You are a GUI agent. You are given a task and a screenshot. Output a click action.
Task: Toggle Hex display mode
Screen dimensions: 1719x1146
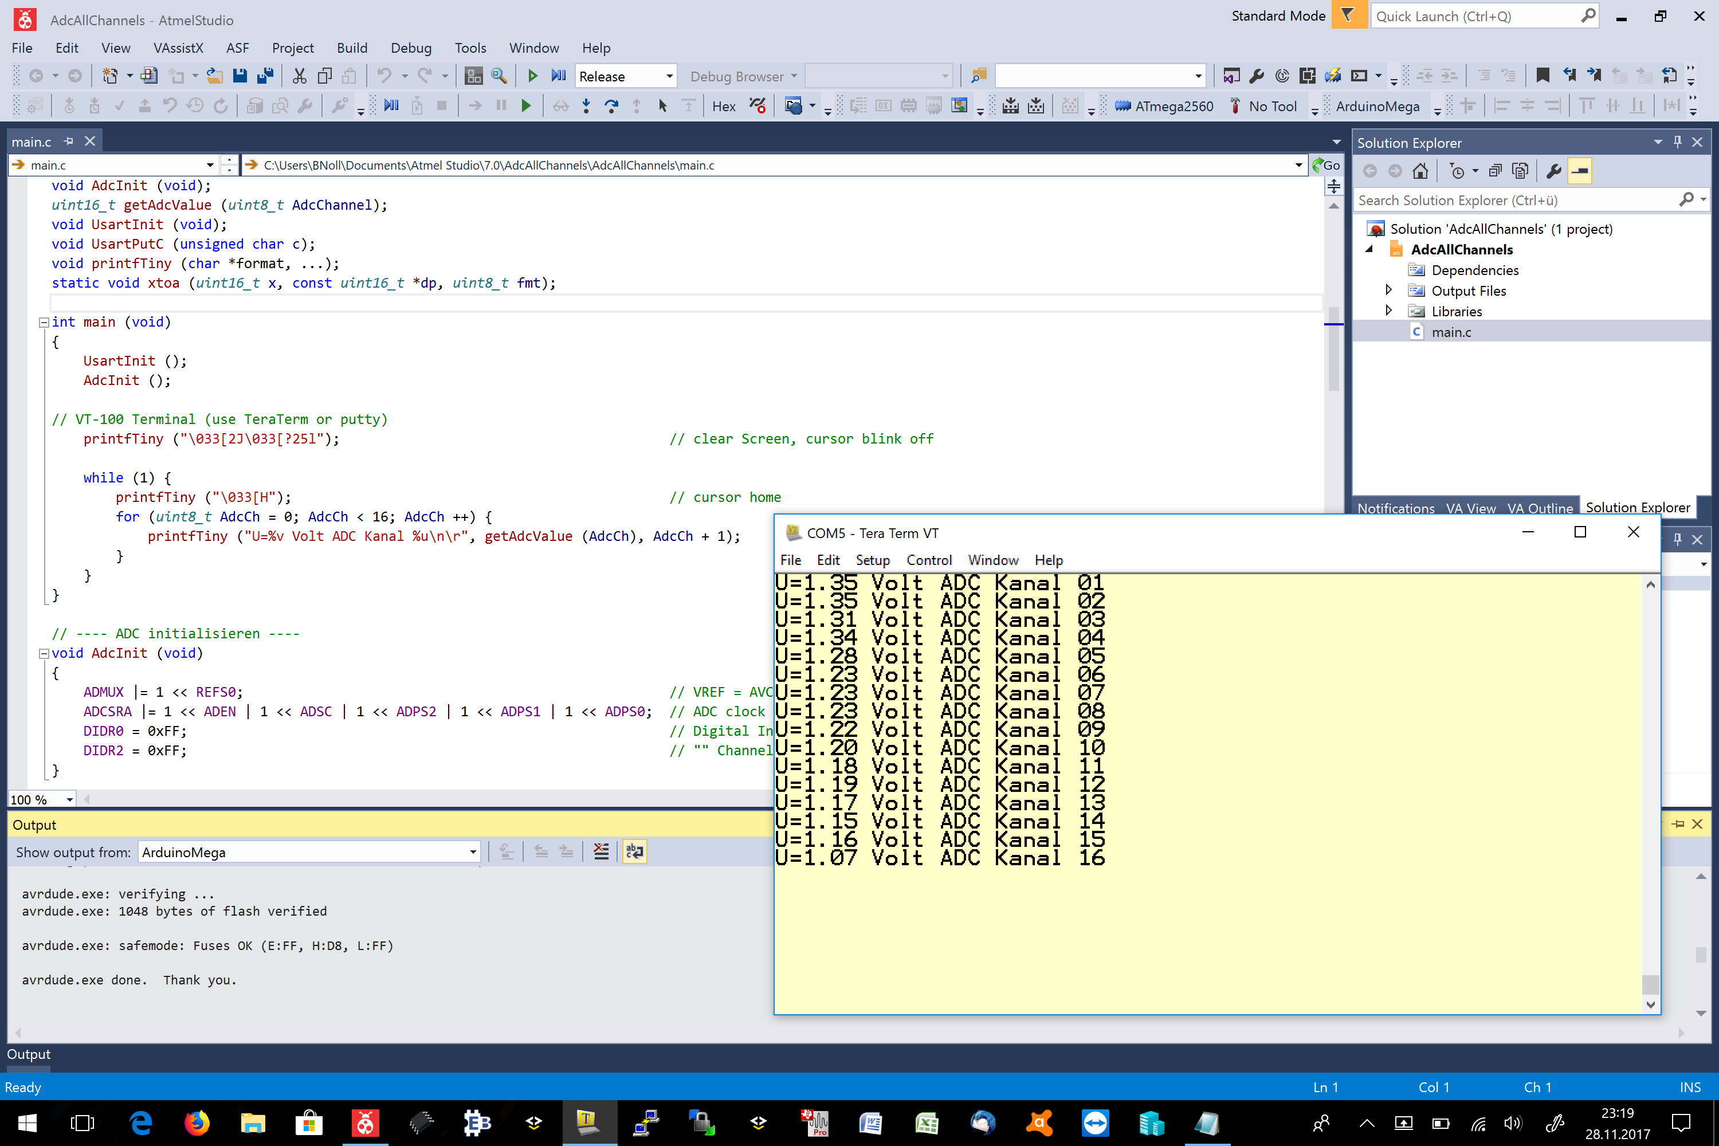(724, 106)
